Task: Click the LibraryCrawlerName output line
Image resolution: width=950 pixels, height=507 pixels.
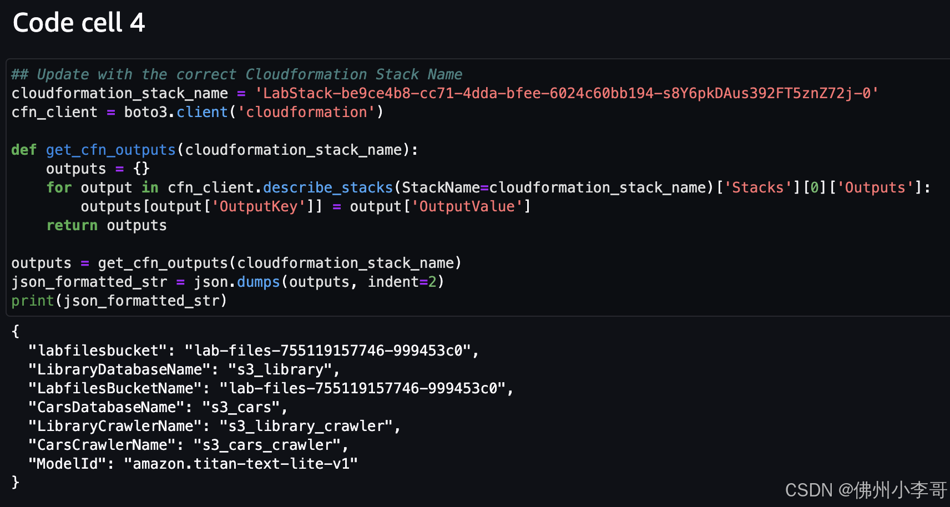Action: tap(215, 426)
